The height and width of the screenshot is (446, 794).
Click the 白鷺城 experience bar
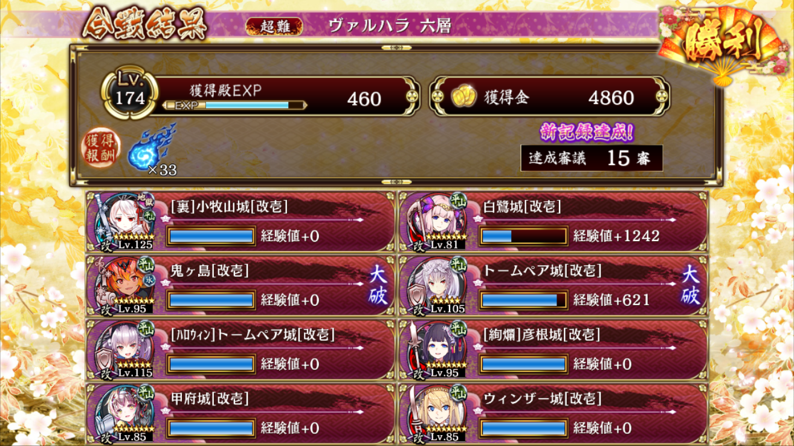[x=523, y=236]
